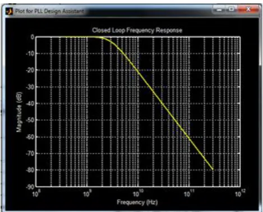Click the 'Magnitude (dB)' y-axis label
This screenshot has height=212, width=263.
click(x=19, y=112)
